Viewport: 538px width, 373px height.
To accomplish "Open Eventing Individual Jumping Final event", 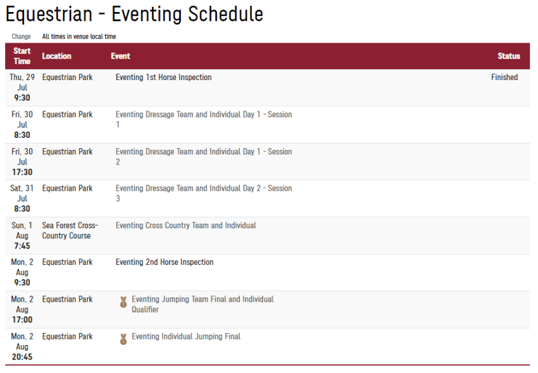I will [x=186, y=337].
